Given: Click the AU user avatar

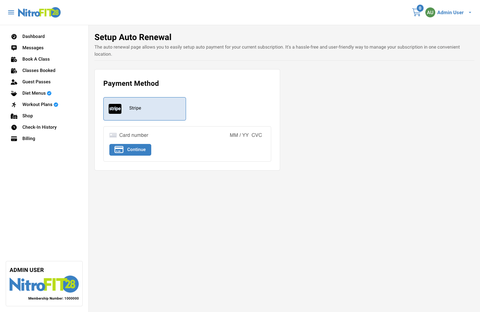Looking at the screenshot, I should coord(430,12).
